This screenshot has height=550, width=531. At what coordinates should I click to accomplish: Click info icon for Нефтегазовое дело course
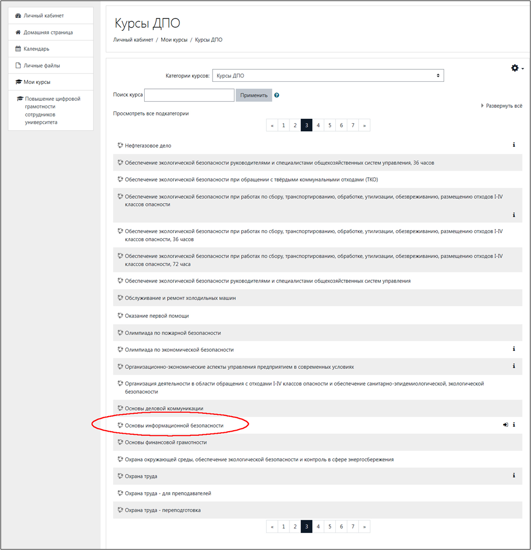click(x=514, y=145)
